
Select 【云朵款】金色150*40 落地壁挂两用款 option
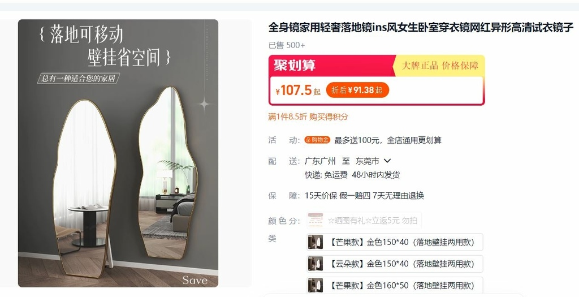click(x=395, y=264)
